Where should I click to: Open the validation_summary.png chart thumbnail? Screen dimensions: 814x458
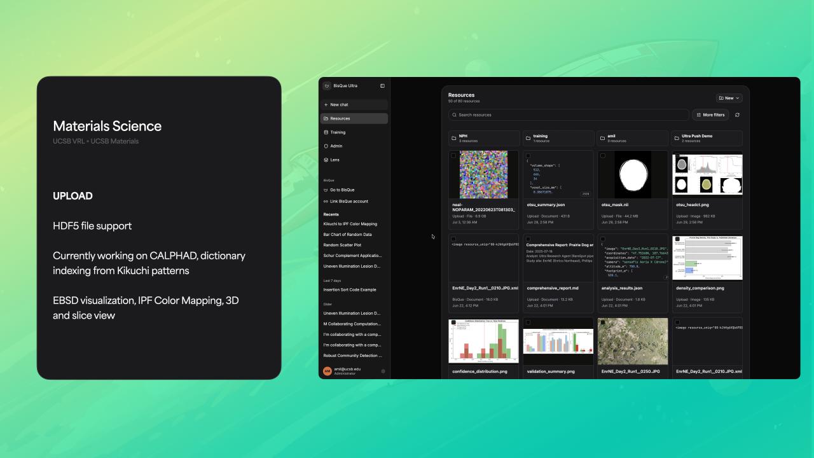click(x=558, y=341)
